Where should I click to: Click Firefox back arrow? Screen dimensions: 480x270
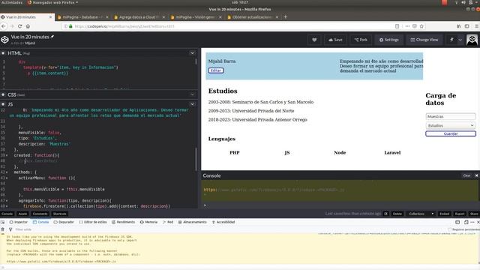pyautogui.click(x=4, y=26)
